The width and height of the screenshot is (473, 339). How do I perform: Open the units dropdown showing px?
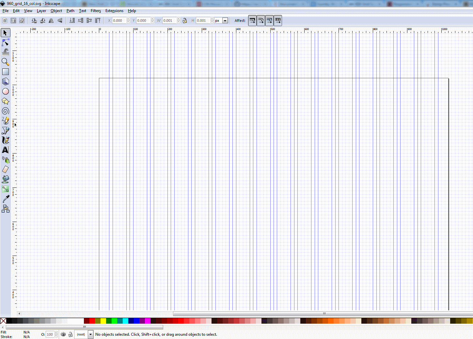[225, 21]
